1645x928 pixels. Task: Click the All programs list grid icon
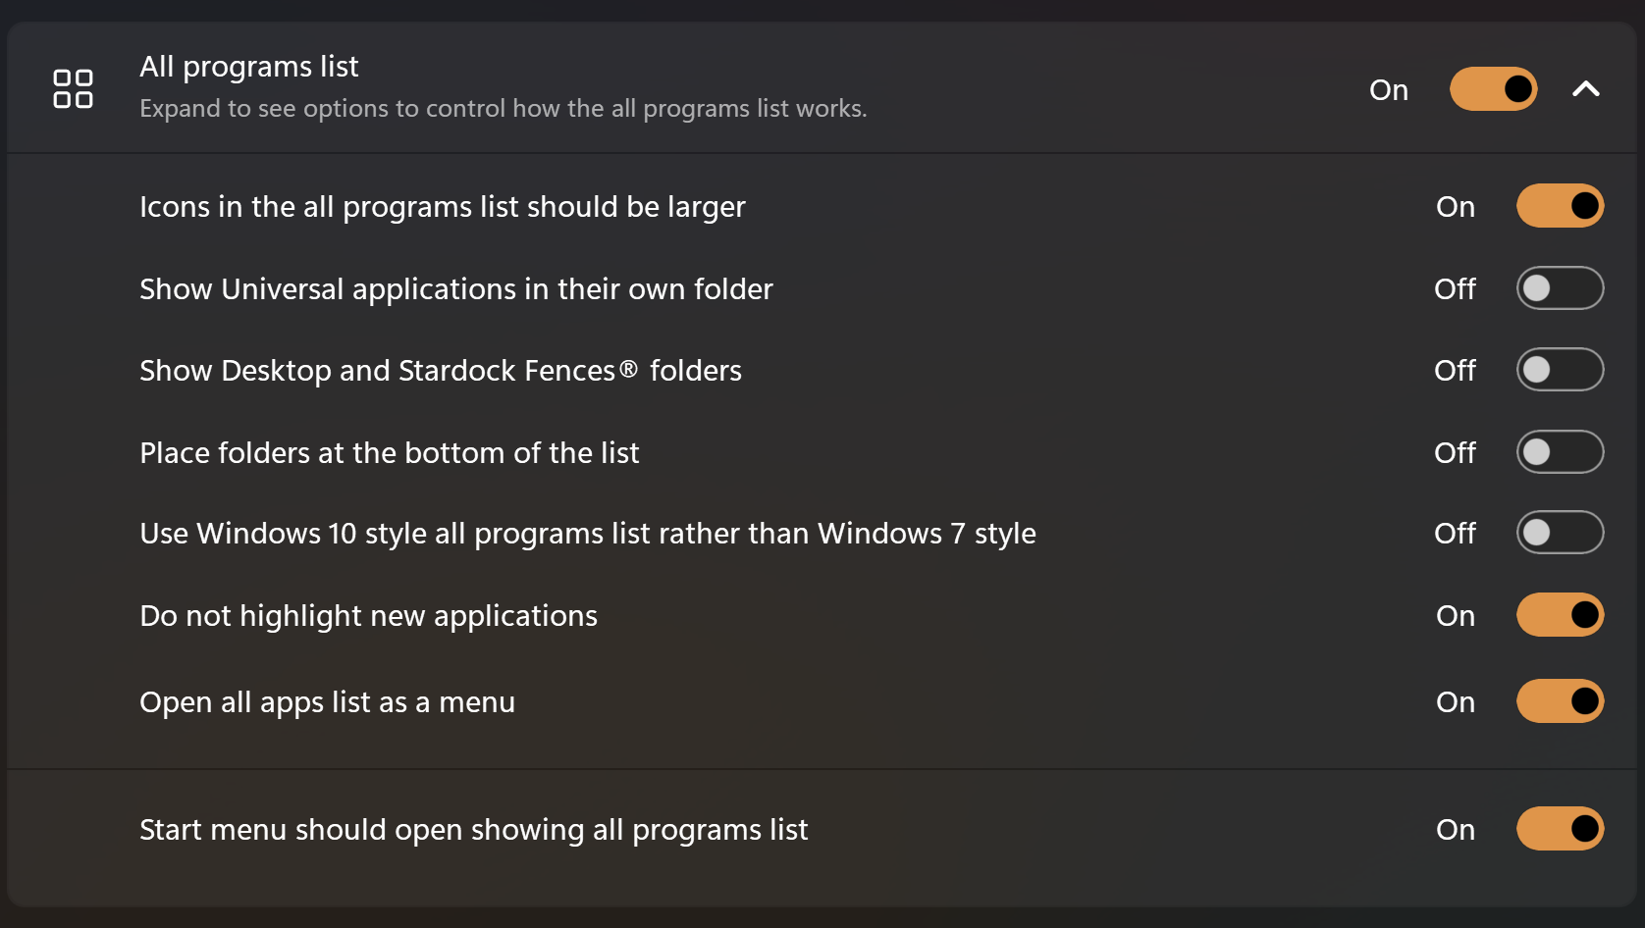pos(73,88)
